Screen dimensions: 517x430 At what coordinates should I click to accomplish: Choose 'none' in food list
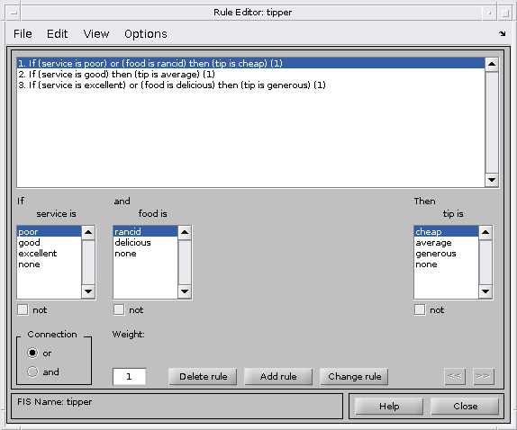145,254
